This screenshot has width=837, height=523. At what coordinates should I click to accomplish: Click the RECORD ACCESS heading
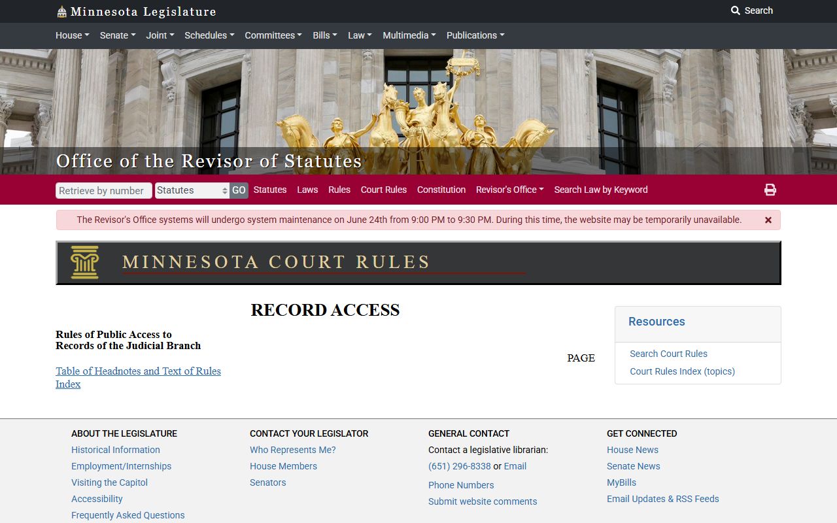[x=325, y=310]
